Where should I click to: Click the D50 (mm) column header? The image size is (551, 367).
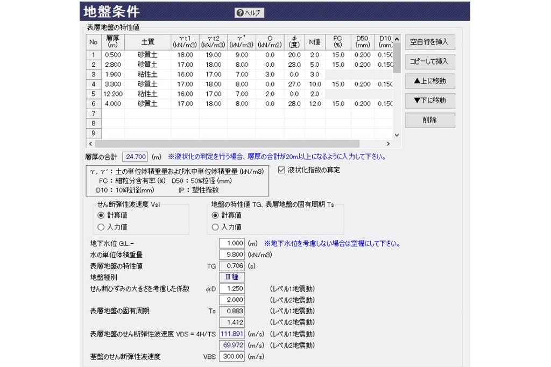point(362,42)
